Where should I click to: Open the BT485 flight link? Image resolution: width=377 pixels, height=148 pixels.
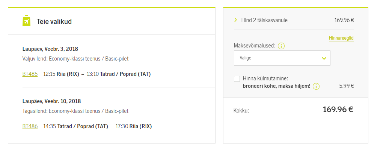(x=30, y=74)
